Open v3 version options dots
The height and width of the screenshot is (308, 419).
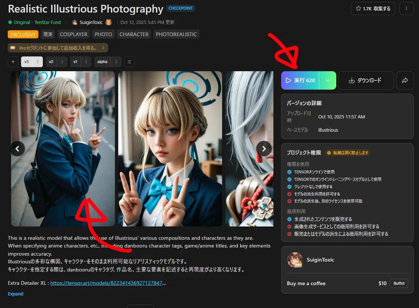(x=37, y=62)
